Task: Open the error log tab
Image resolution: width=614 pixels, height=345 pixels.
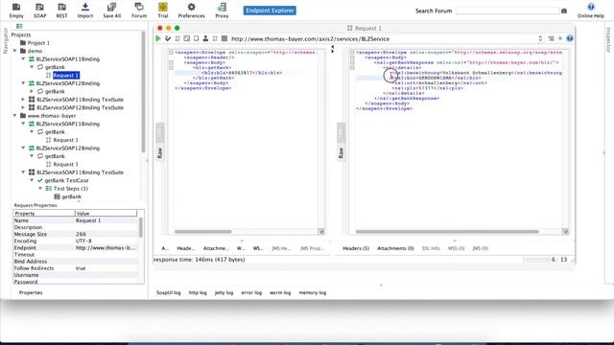Action: 251,292
